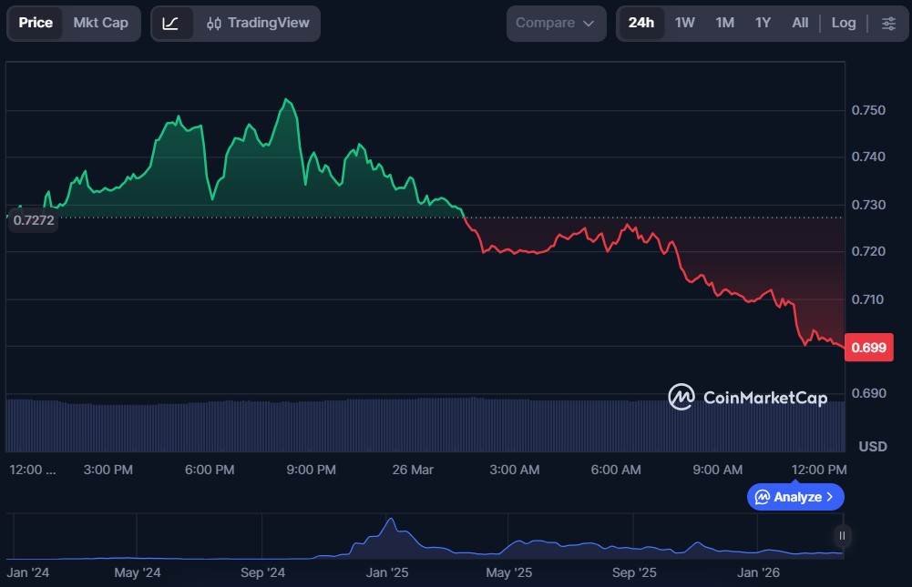Image resolution: width=912 pixels, height=587 pixels.
Task: Select the line chart icon
Action: tap(170, 23)
